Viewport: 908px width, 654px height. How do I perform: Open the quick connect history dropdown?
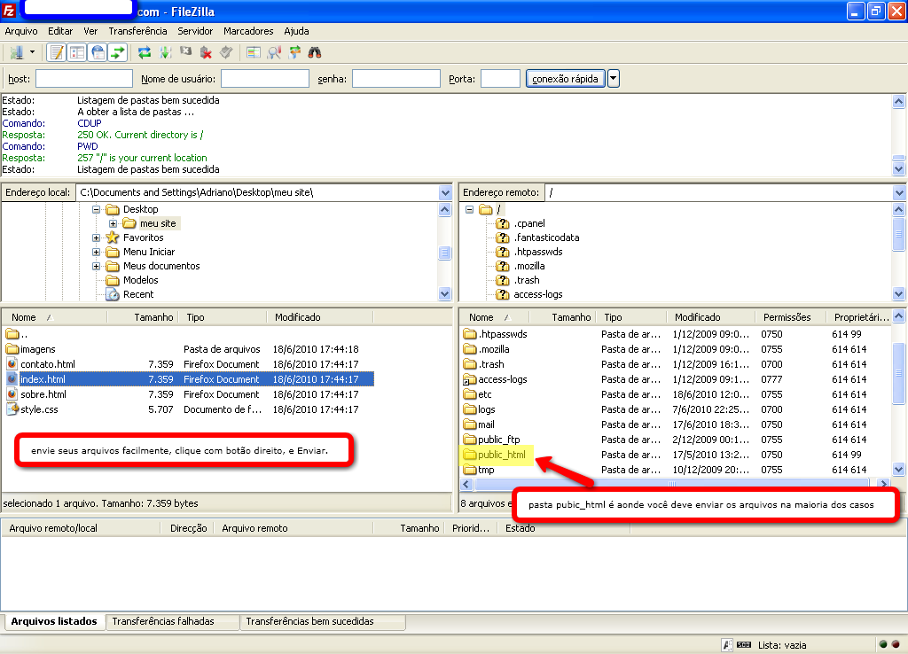614,78
